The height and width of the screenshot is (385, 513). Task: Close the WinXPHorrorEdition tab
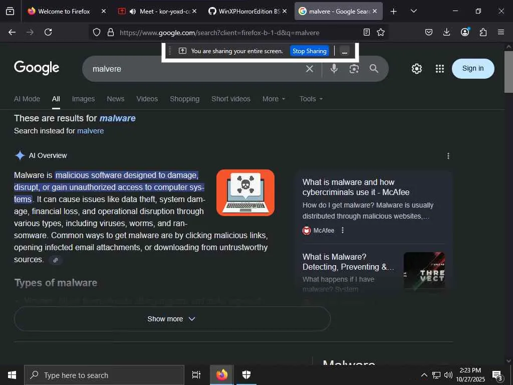tap(285, 11)
